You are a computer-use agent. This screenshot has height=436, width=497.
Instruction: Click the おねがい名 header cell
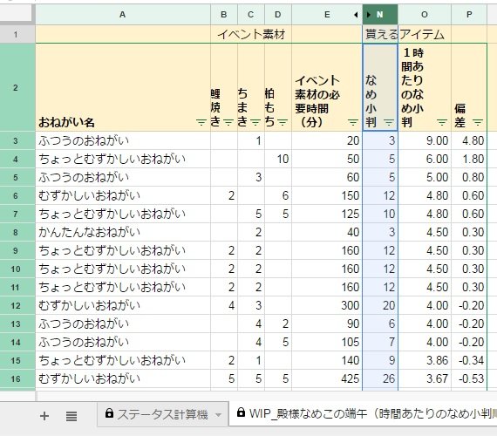pyautogui.click(x=123, y=87)
